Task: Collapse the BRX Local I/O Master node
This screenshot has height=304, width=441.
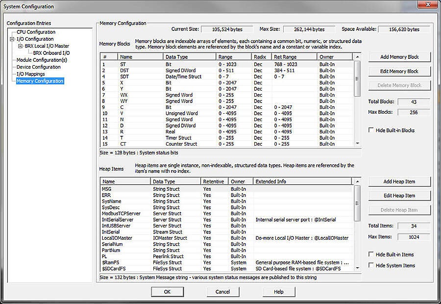Action: coord(20,46)
